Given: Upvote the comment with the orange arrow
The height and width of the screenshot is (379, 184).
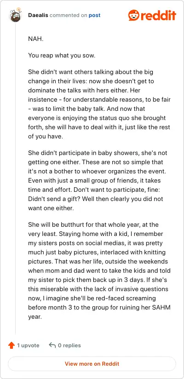Looking at the screenshot, I should click(x=11, y=345).
